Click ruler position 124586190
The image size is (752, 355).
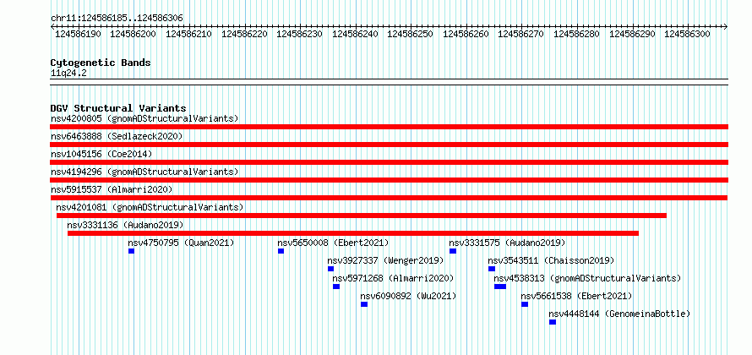point(79,34)
